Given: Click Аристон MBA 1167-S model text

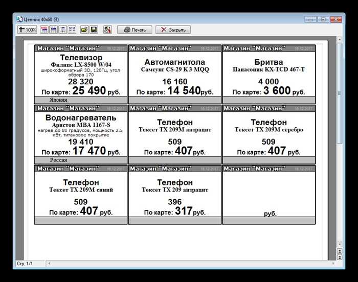Looking at the screenshot, I should pos(81,125).
